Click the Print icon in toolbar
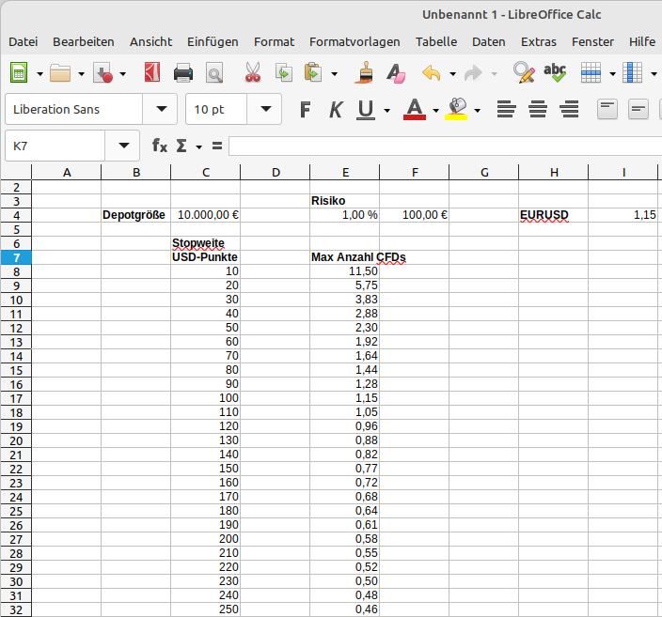This screenshot has width=662, height=617. (183, 72)
